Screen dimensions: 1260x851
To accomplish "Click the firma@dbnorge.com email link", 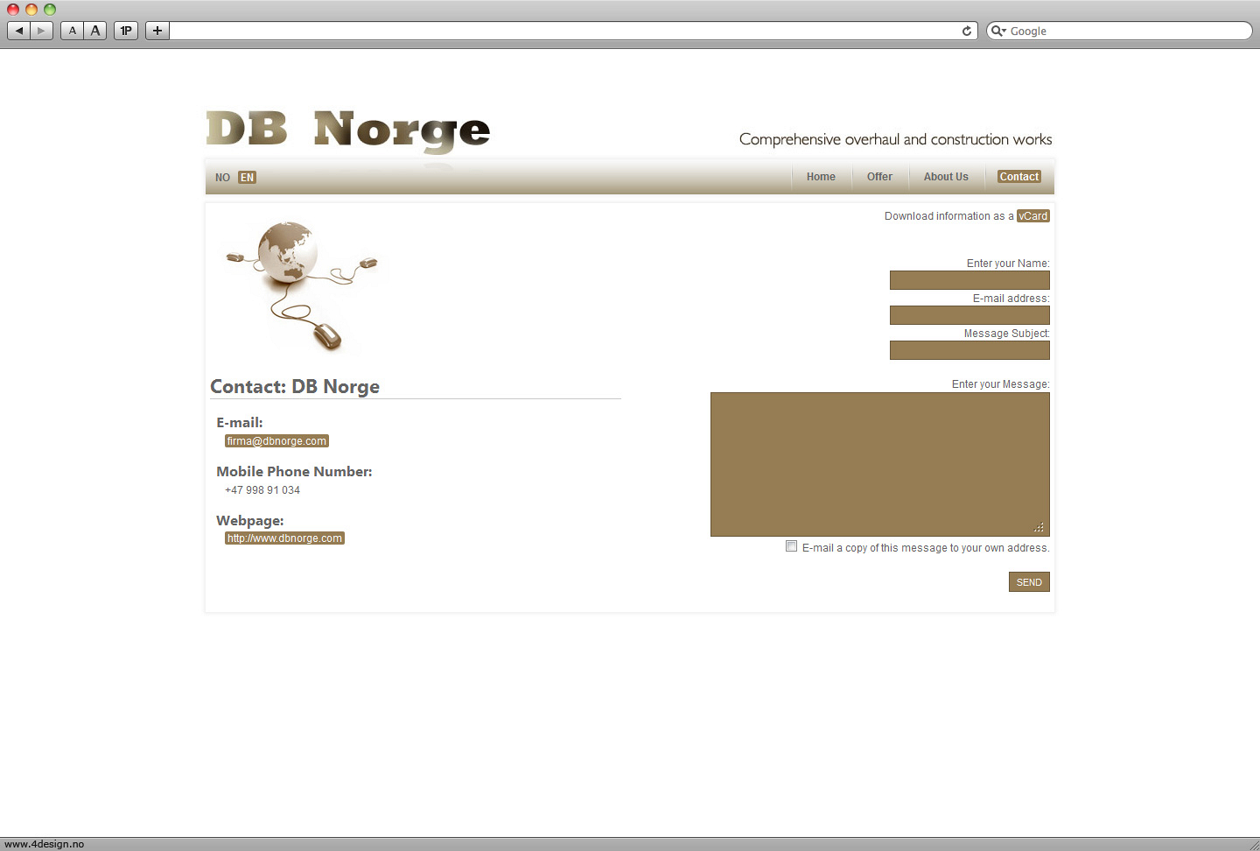I will pyautogui.click(x=276, y=441).
